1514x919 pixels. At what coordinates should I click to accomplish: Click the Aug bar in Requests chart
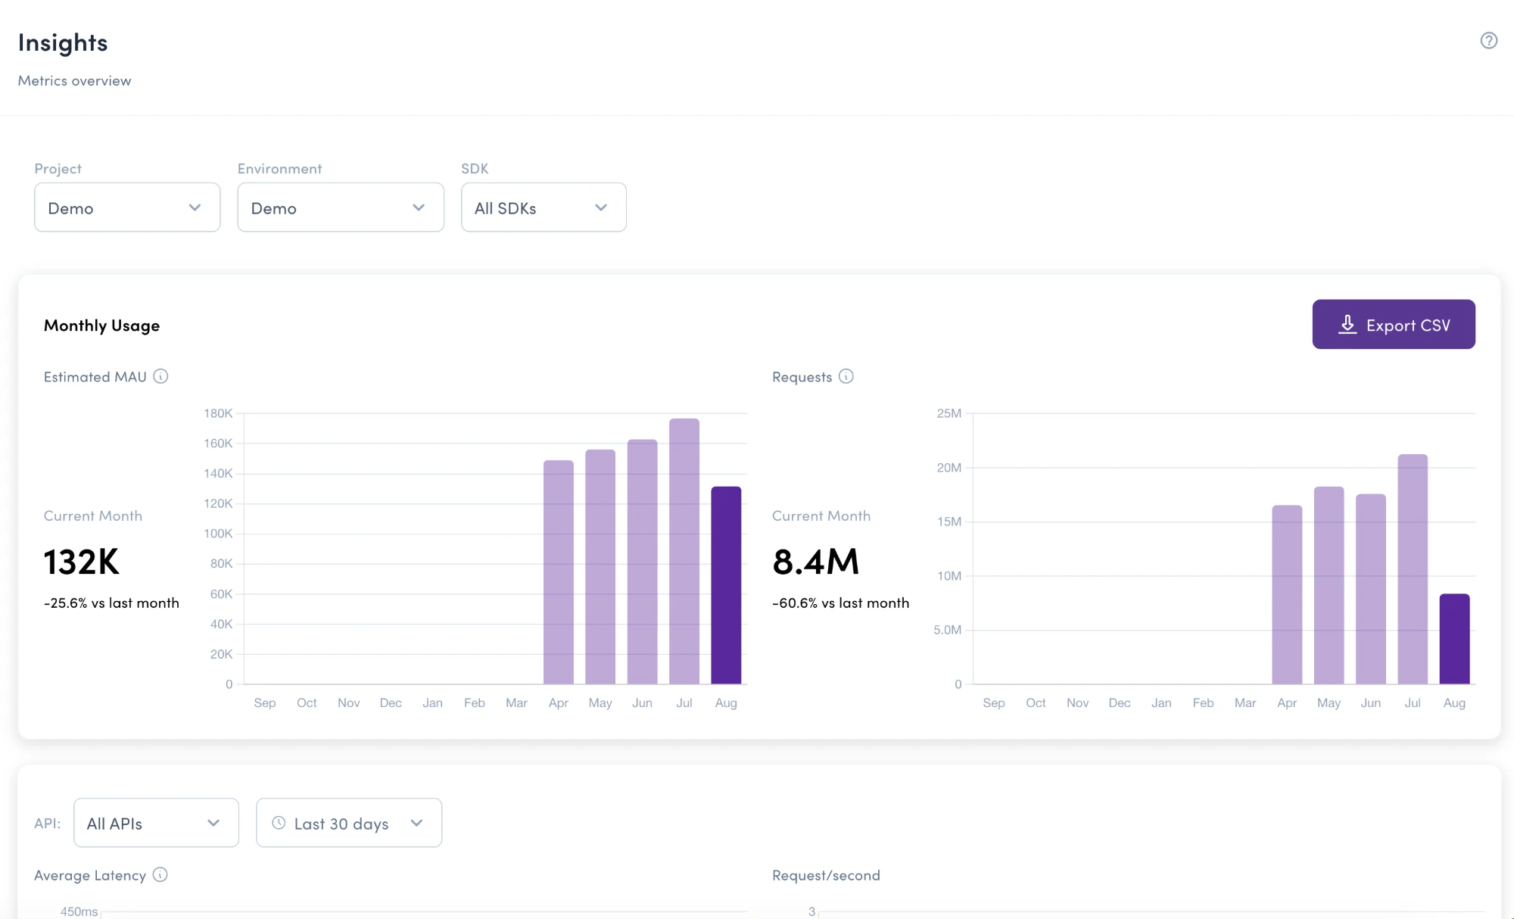pos(1454,639)
